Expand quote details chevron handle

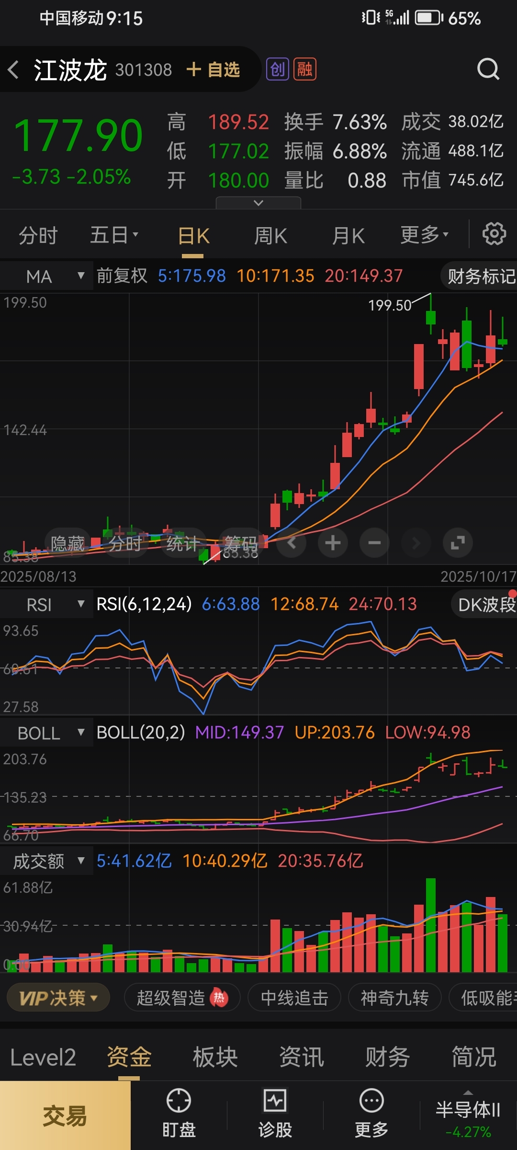(x=258, y=203)
